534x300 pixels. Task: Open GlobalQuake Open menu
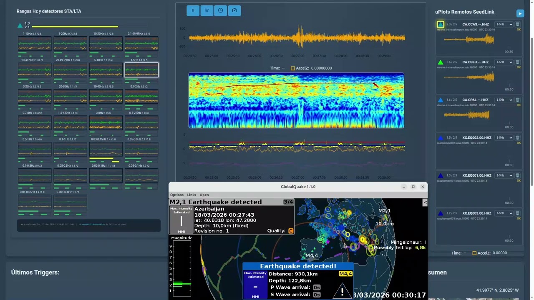(204, 195)
